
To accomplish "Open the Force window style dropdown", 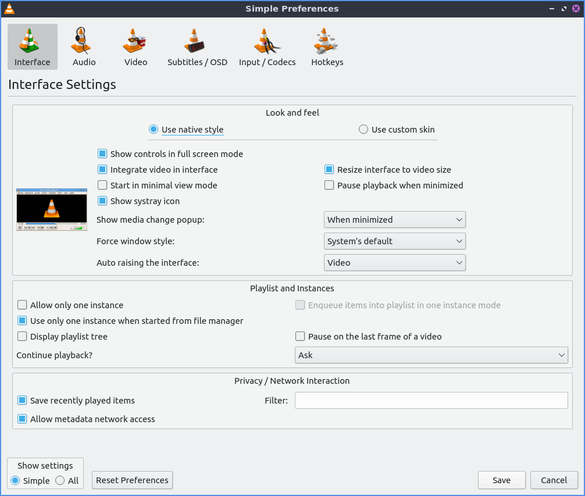I will (x=394, y=241).
